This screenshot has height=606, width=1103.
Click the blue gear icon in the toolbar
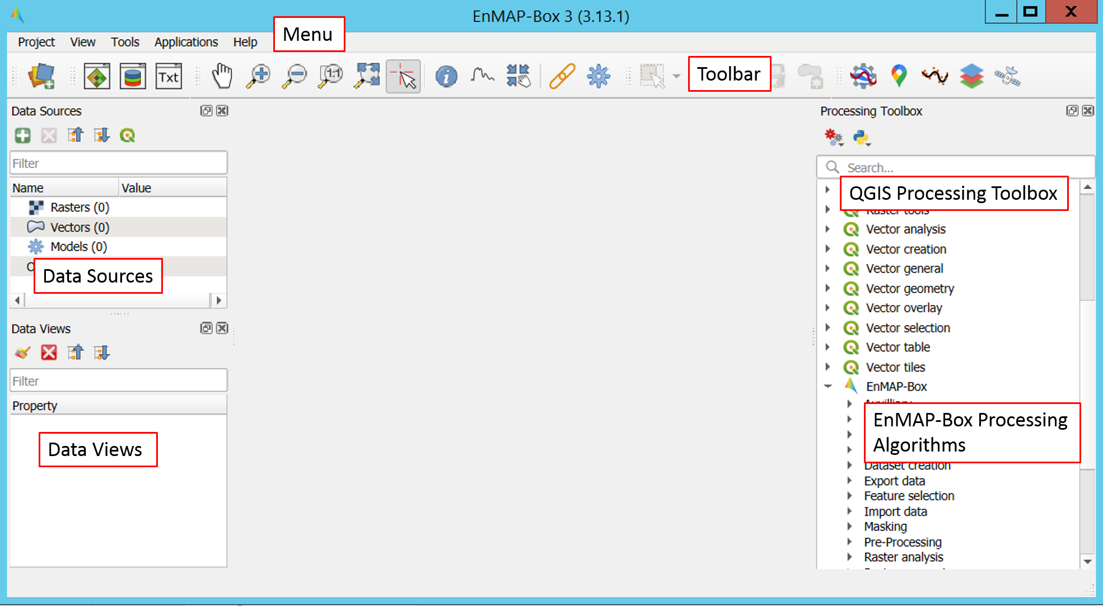coord(599,76)
